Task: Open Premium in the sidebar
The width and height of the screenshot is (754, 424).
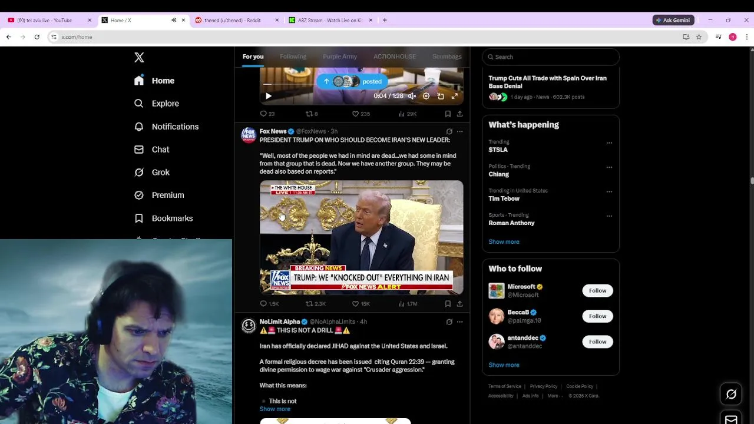Action: (x=159, y=195)
